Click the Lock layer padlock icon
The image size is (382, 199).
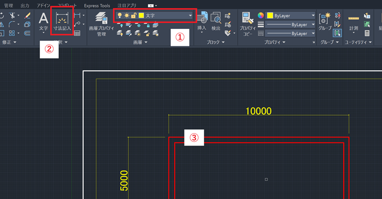(147, 25)
